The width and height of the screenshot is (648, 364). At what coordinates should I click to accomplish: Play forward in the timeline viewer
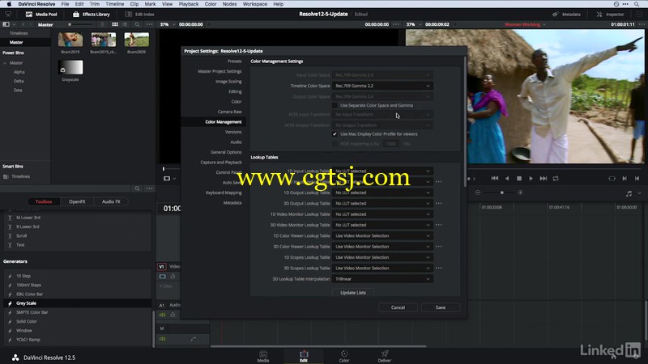point(531,178)
